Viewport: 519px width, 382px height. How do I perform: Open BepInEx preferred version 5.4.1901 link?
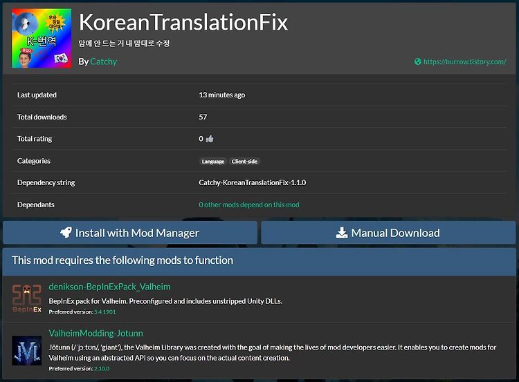tap(105, 312)
